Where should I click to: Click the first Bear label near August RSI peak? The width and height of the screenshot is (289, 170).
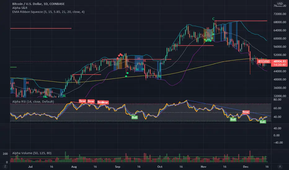82,101
